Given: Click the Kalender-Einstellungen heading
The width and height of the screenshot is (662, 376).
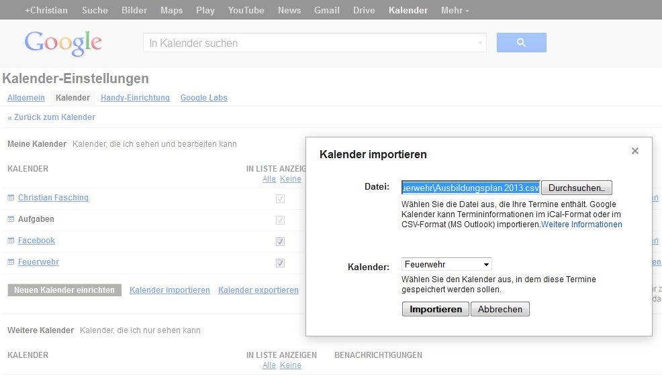Looking at the screenshot, I should click(x=76, y=78).
